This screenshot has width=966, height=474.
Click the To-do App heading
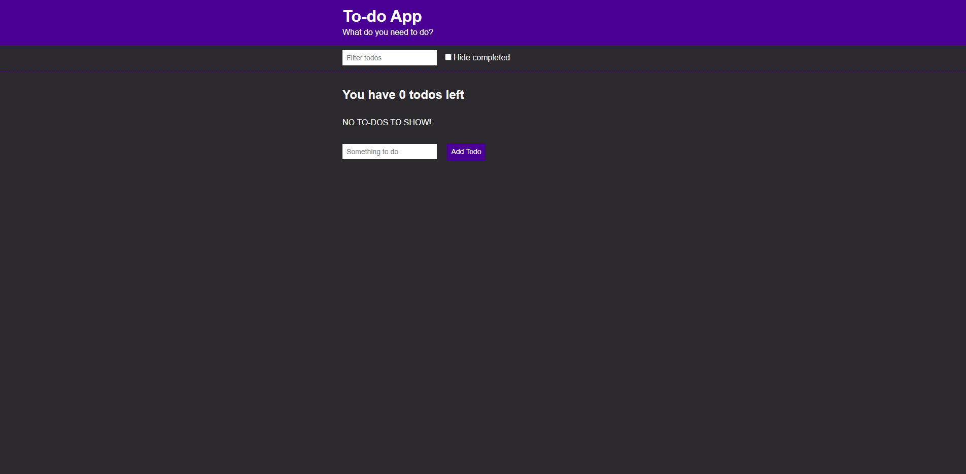click(x=382, y=16)
